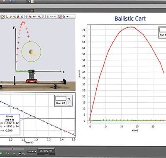
Task: Click the orange magnifier tool icon
Action: tap(60, 17)
